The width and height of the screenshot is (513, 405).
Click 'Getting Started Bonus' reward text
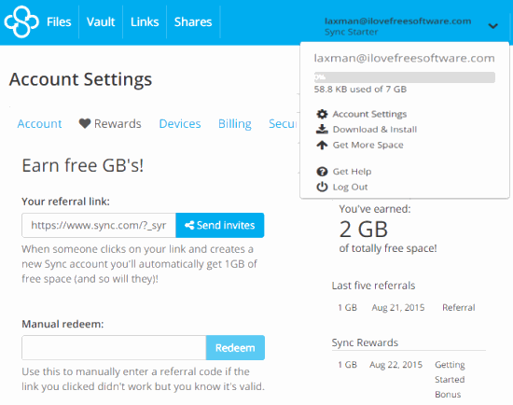click(x=450, y=380)
